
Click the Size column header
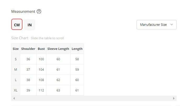16,49
